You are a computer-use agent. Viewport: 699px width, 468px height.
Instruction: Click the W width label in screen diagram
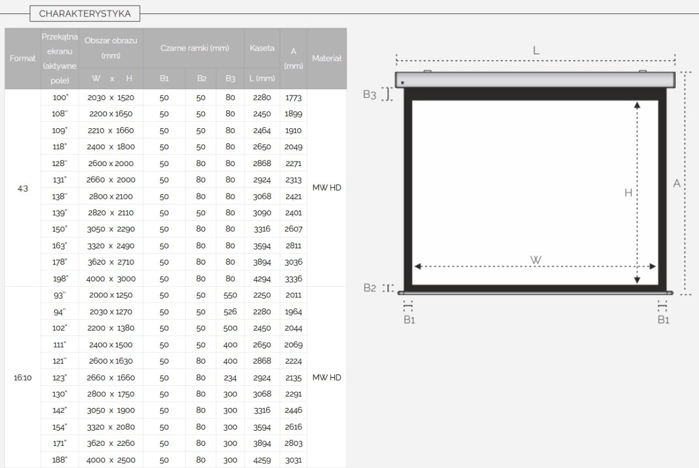pyautogui.click(x=536, y=260)
